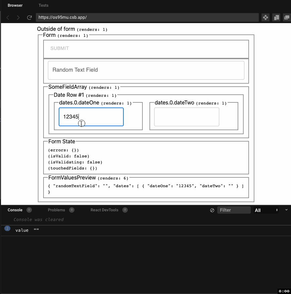Click the 'Date Row #1' legend

[x=85, y=95]
